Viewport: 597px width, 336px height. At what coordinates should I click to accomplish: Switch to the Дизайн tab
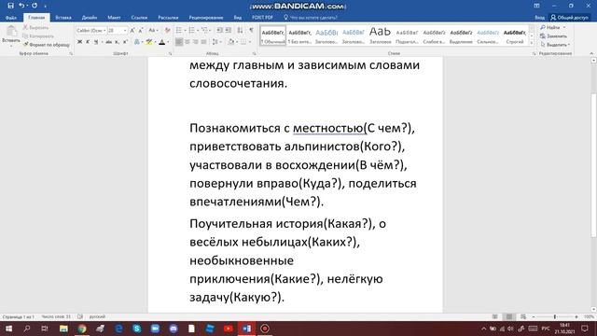[x=90, y=18]
